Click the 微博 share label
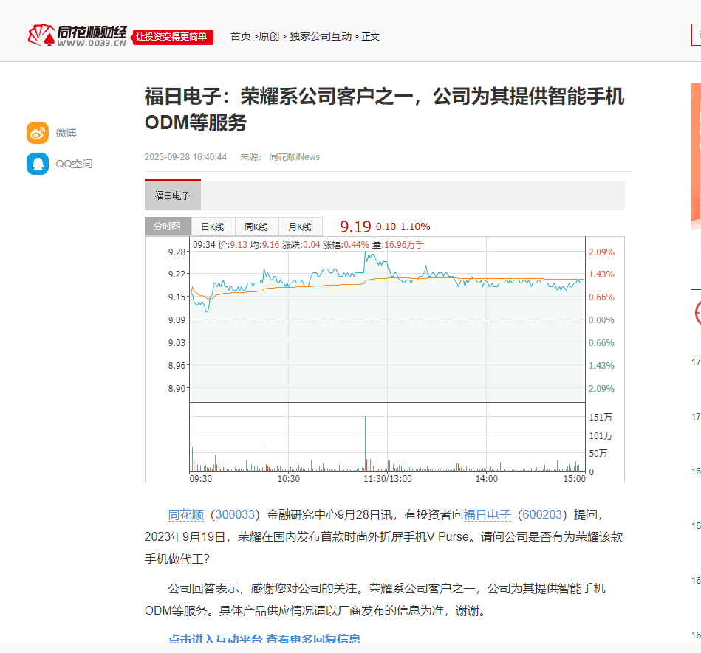Screen dimensions: 701x653 (66, 133)
